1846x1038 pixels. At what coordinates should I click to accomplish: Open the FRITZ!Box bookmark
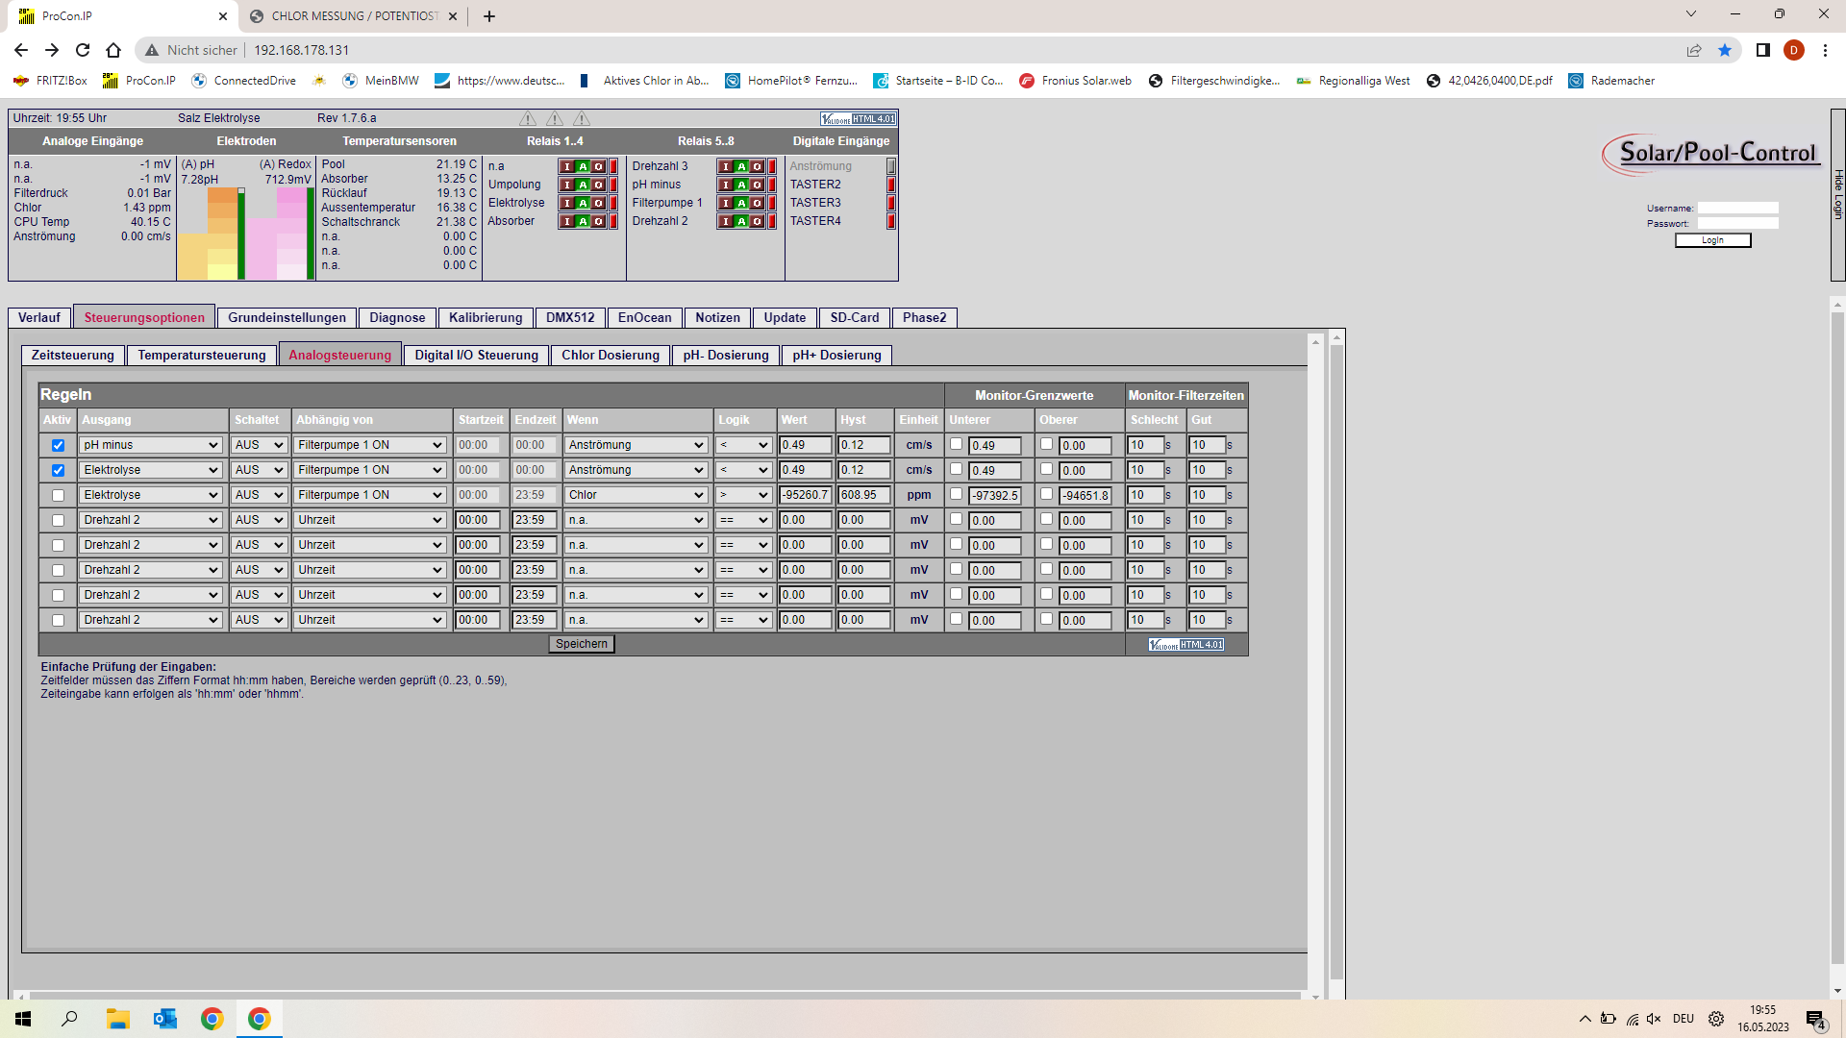[x=50, y=81]
